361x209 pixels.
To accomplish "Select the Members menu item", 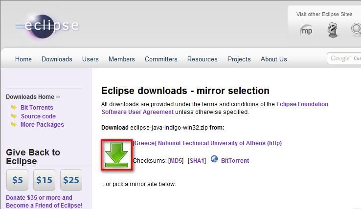I will 122,59.
